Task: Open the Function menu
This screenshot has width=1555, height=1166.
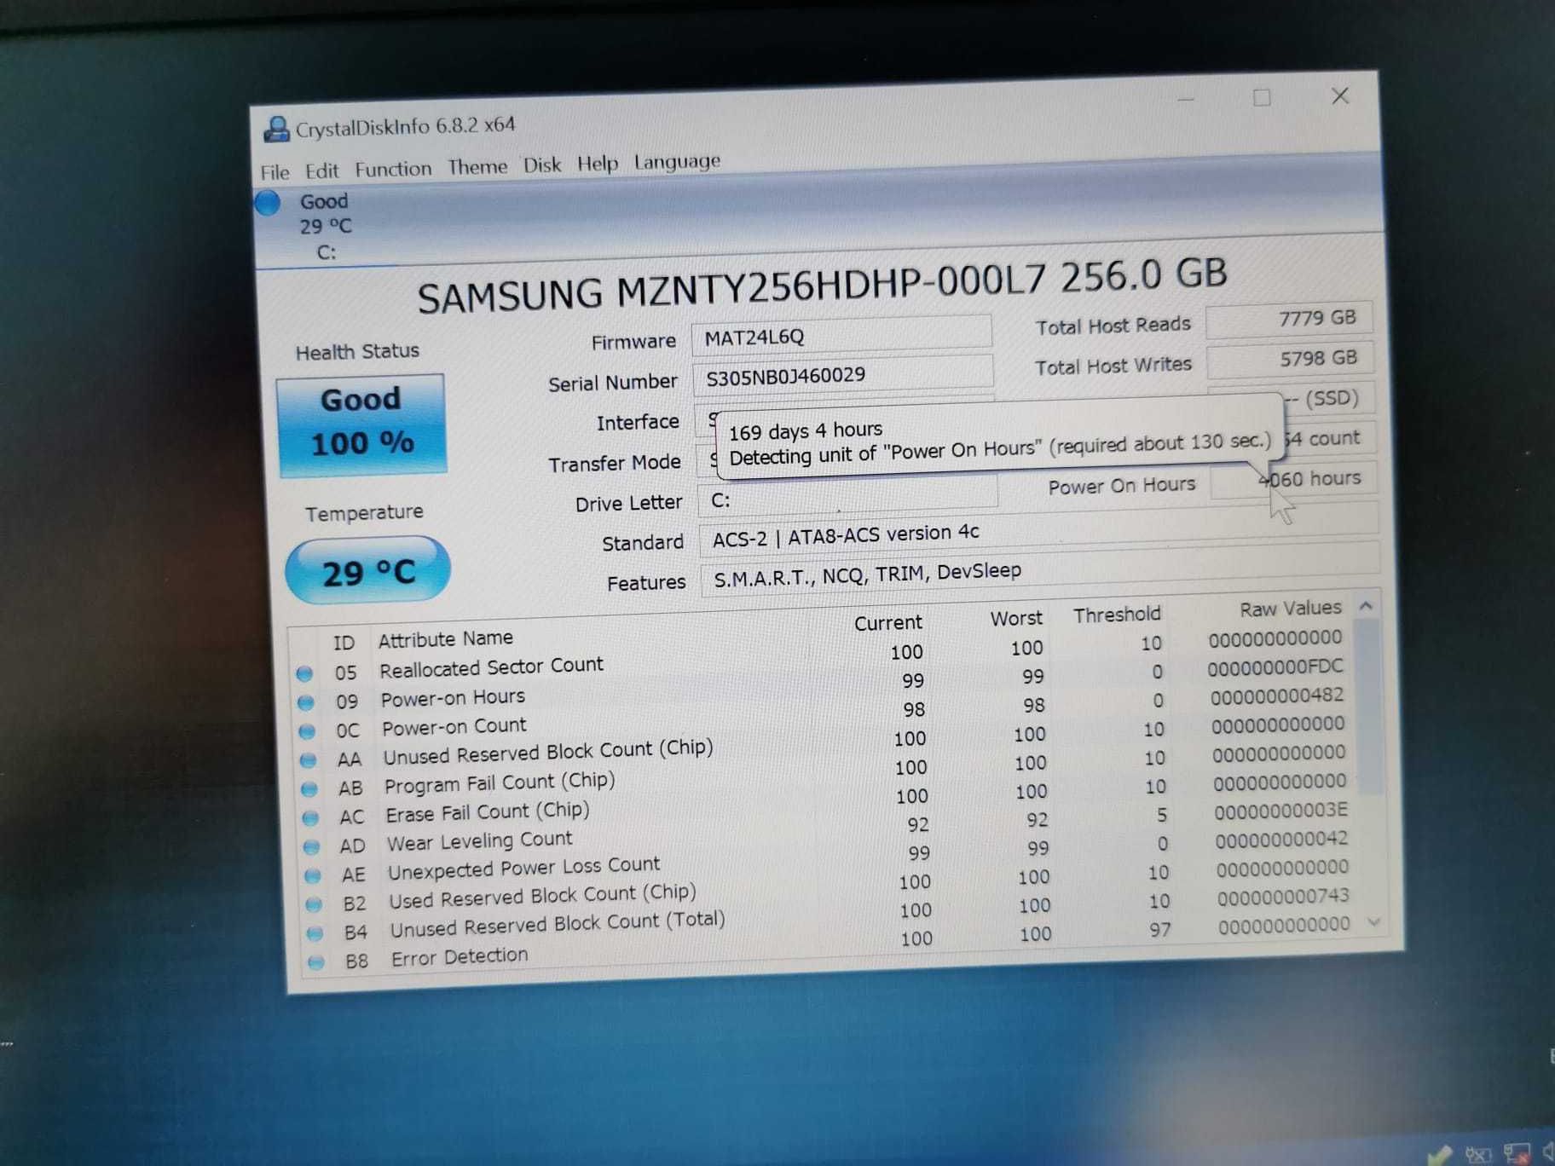Action: coord(393,169)
